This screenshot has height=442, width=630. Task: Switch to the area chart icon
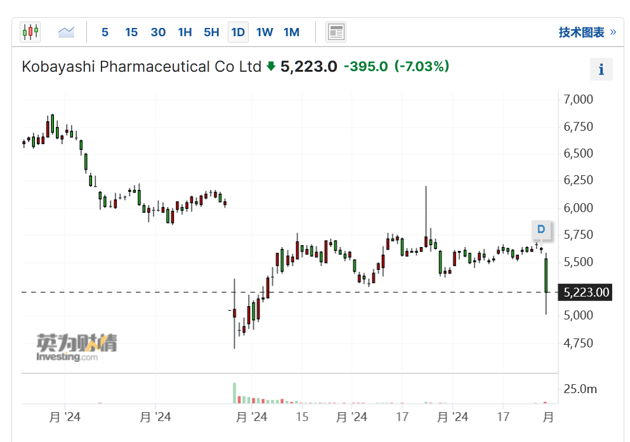tap(66, 32)
